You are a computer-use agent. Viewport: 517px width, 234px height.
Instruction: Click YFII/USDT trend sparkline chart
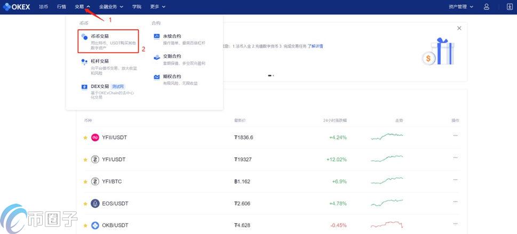tap(387, 136)
